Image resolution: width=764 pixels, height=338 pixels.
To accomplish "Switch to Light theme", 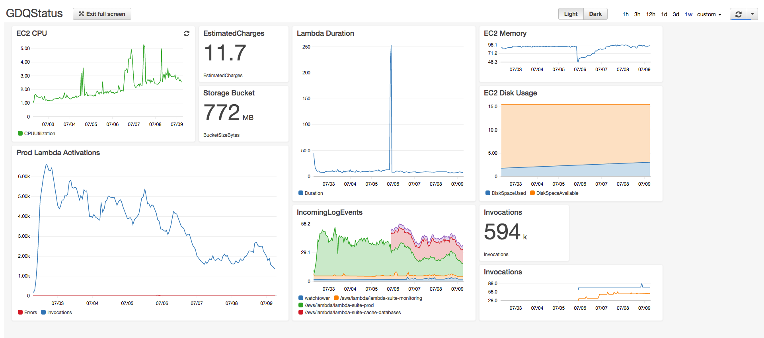I will (571, 14).
